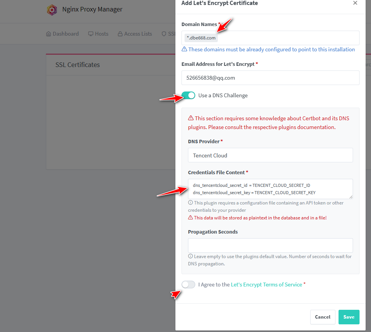Click the Dashboard home icon

point(49,34)
